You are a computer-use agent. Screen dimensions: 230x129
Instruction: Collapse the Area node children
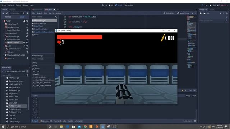[4, 46]
